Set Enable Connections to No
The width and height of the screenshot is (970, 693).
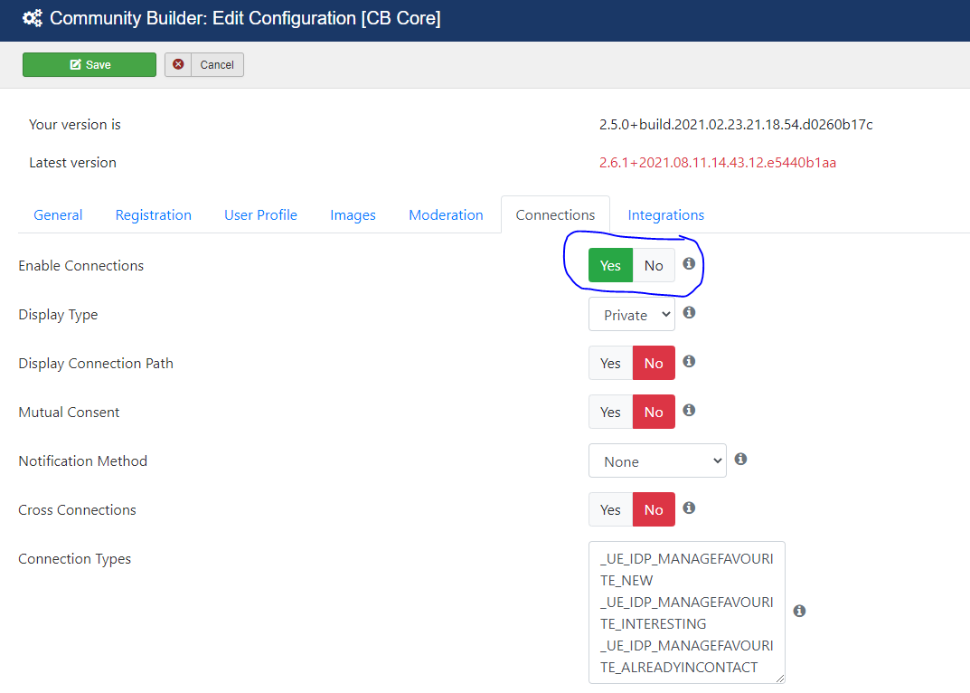(654, 265)
